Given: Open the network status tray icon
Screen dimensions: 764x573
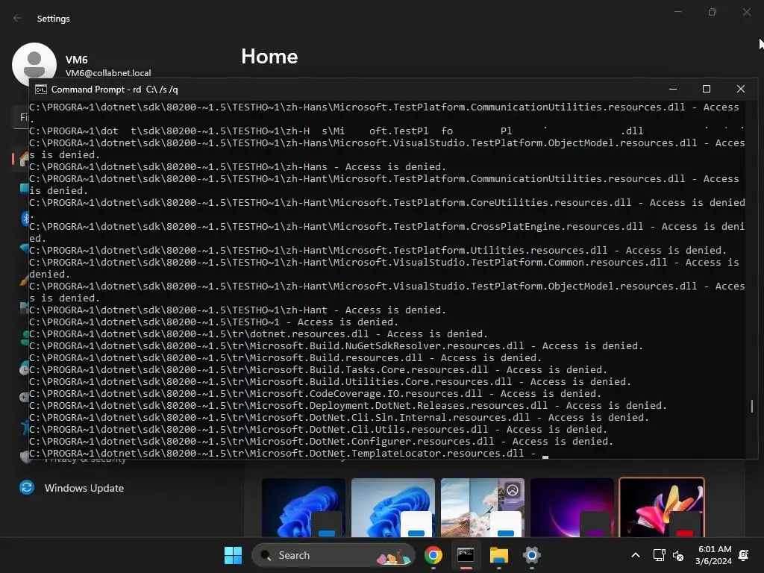Looking at the screenshot, I should click(x=659, y=555).
